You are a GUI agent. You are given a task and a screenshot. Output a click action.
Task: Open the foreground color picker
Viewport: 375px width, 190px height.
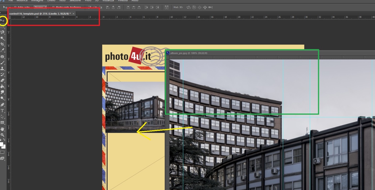(x=1, y=144)
